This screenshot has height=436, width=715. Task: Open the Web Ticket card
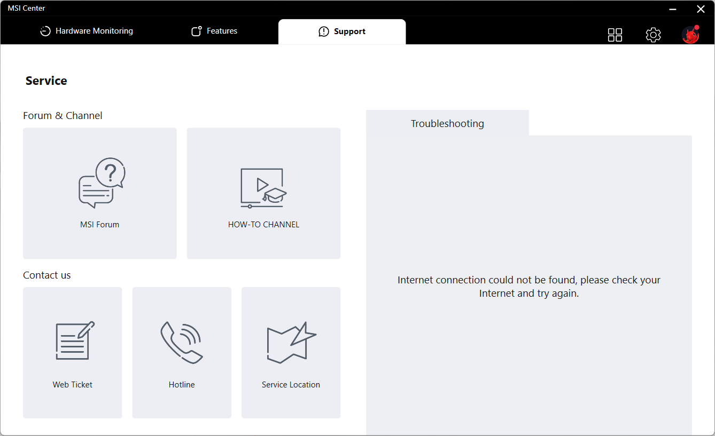pos(73,353)
